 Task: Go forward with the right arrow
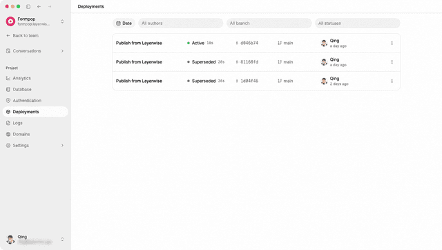50,6
